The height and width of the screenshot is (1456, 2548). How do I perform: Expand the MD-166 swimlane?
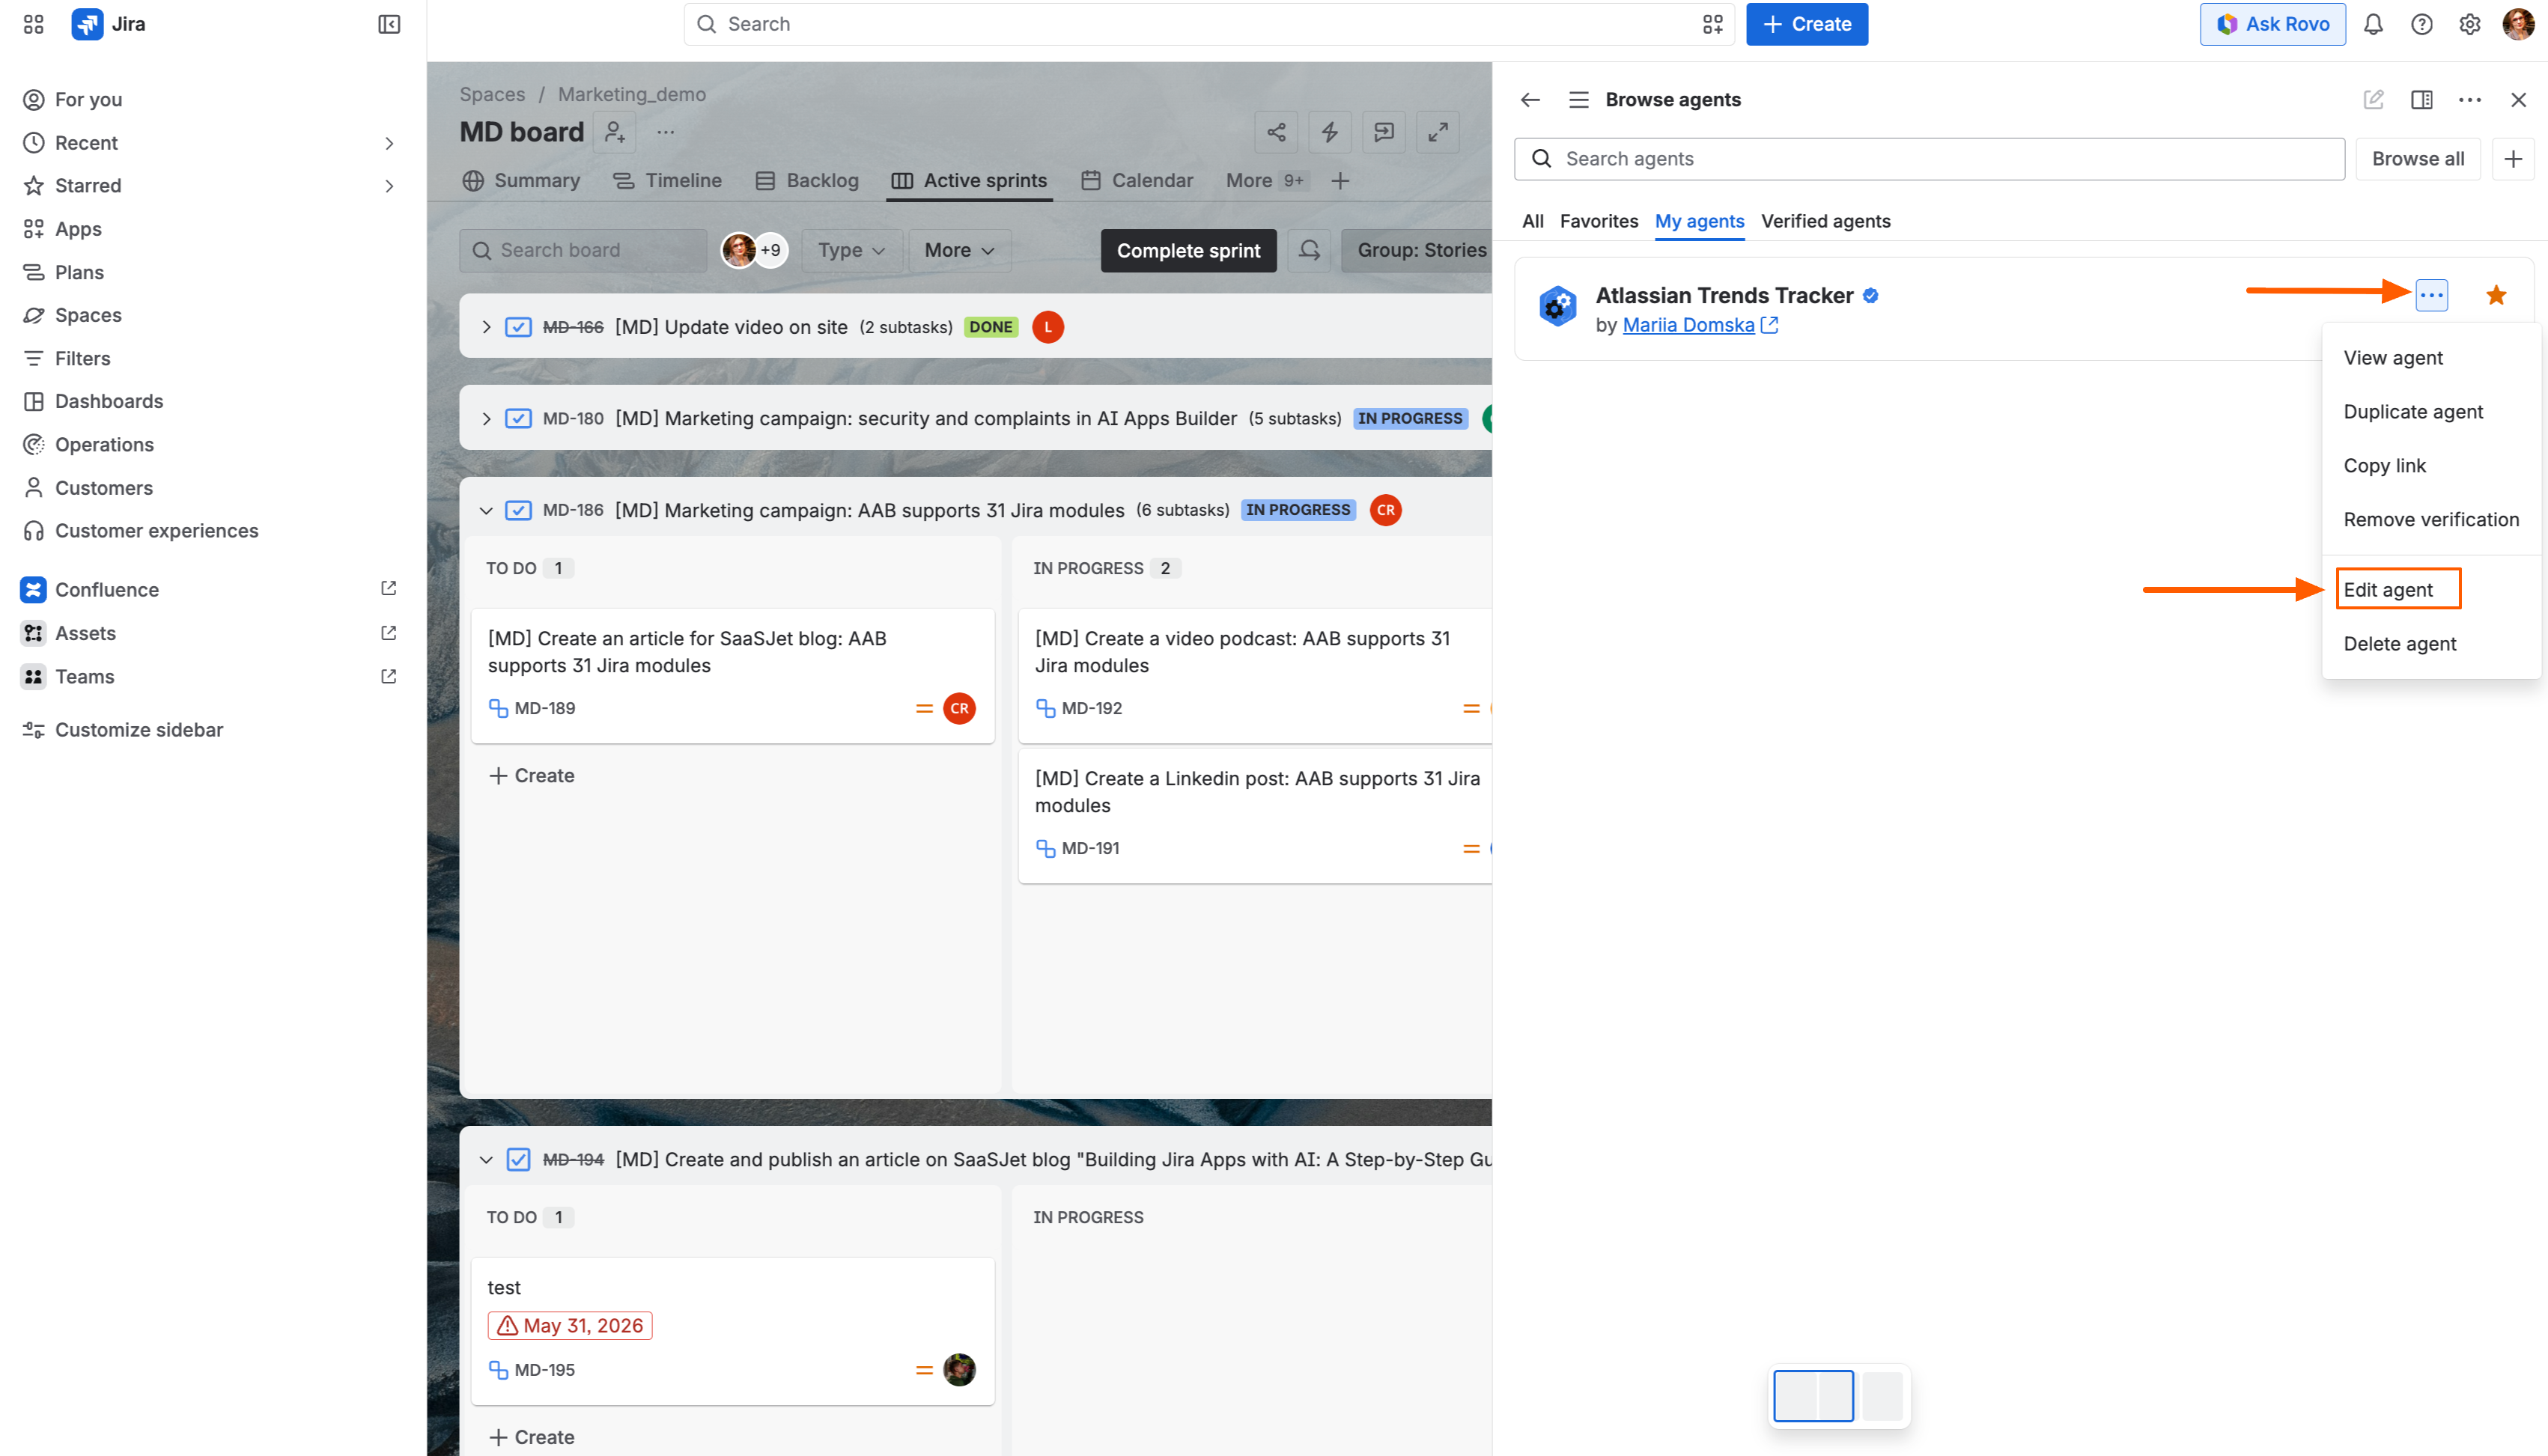pos(486,327)
